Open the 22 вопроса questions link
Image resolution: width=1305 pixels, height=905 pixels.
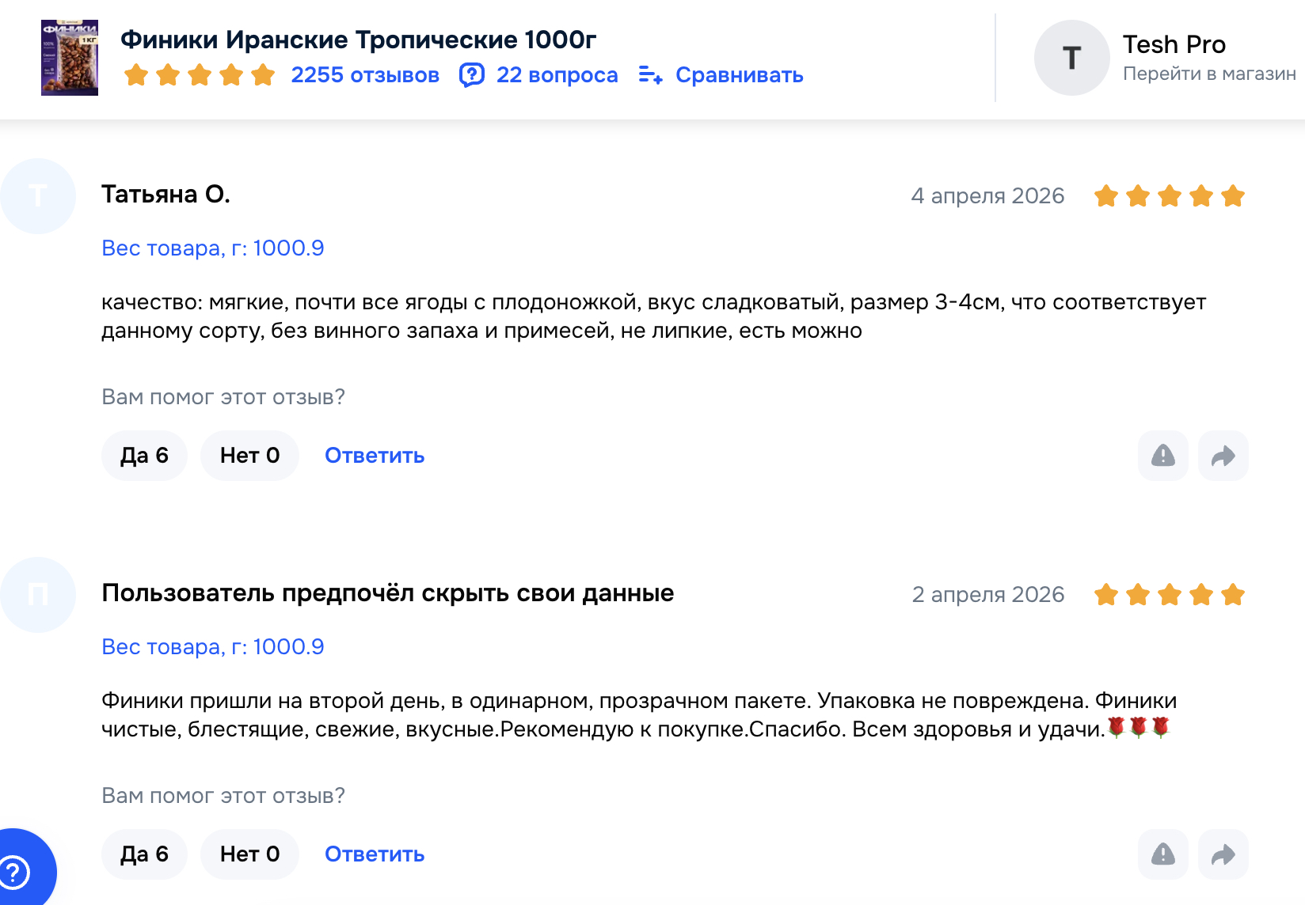(557, 75)
